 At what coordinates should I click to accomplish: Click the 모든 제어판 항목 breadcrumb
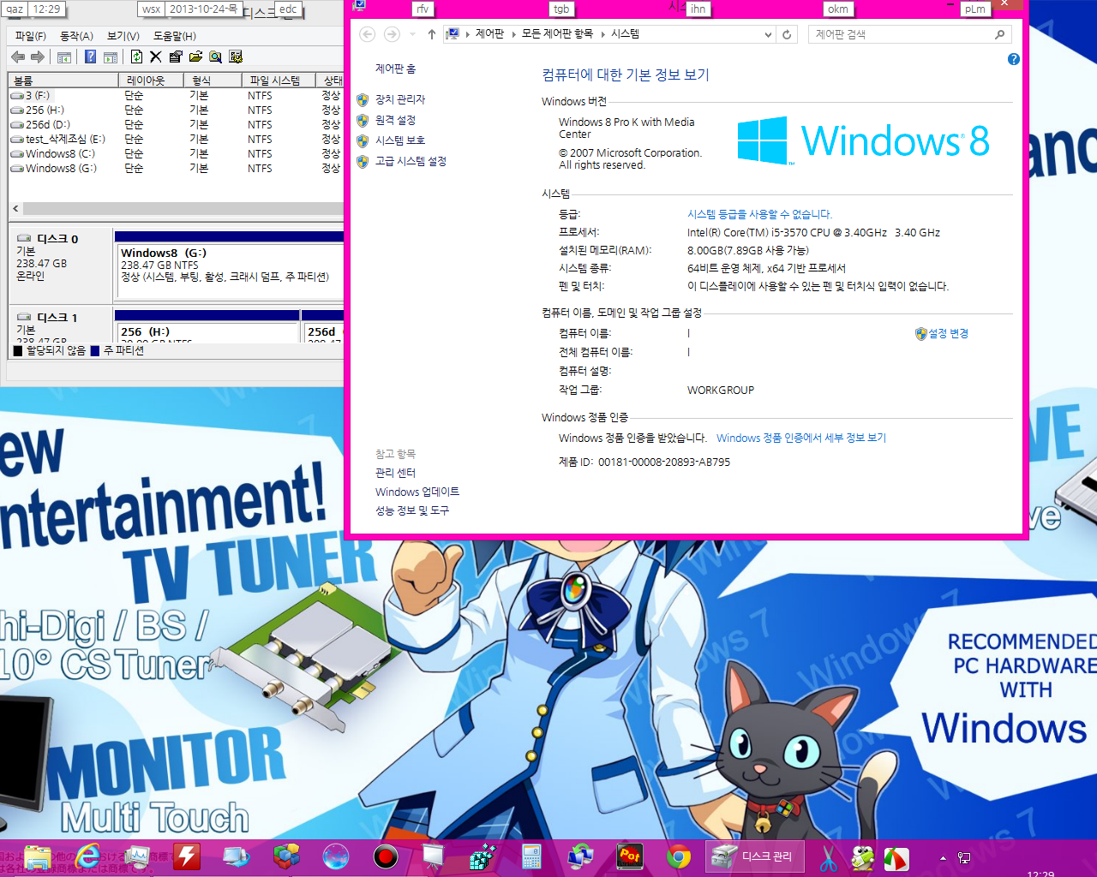(x=557, y=34)
